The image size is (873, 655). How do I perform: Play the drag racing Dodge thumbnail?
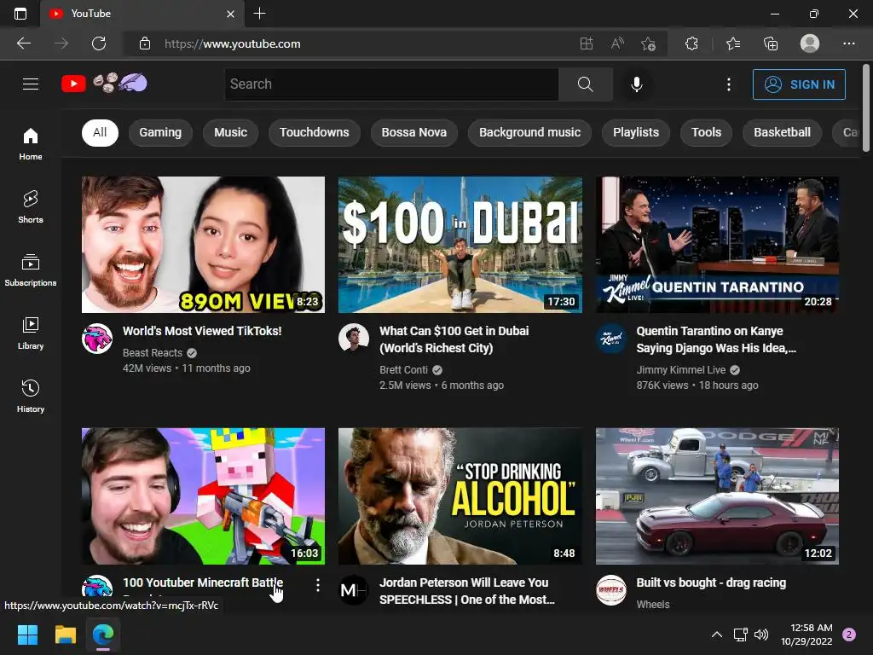point(717,496)
